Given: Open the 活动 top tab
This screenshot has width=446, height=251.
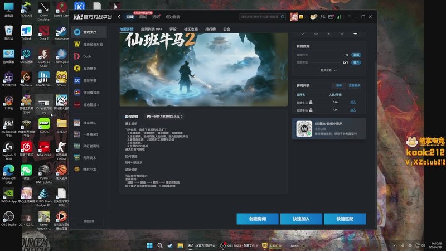Looking at the screenshot, I should point(156,17).
